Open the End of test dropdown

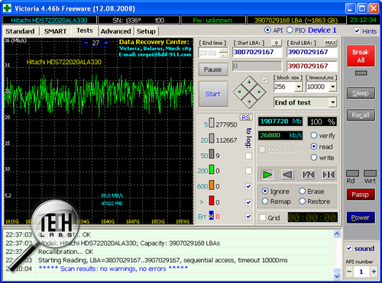tap(332, 102)
